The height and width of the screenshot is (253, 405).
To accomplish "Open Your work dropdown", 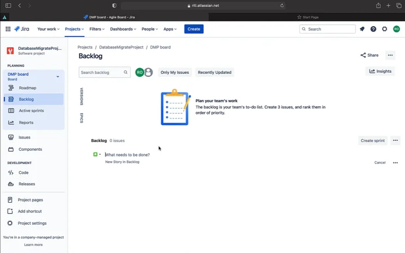I will 48,29.
